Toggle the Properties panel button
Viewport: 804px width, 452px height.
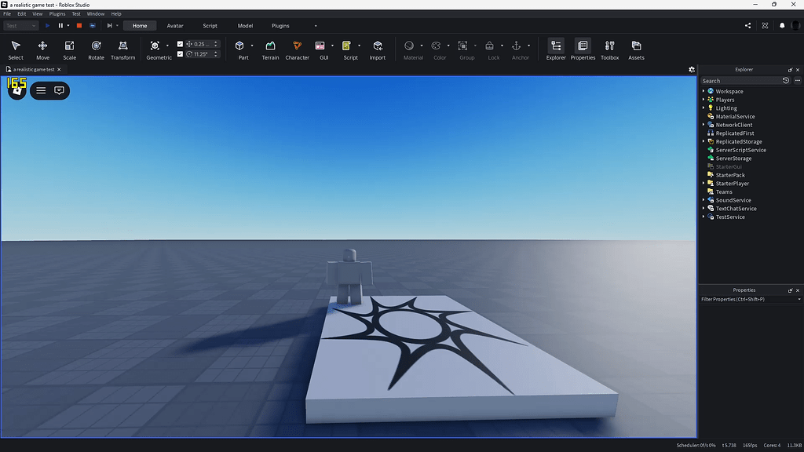pos(583,50)
